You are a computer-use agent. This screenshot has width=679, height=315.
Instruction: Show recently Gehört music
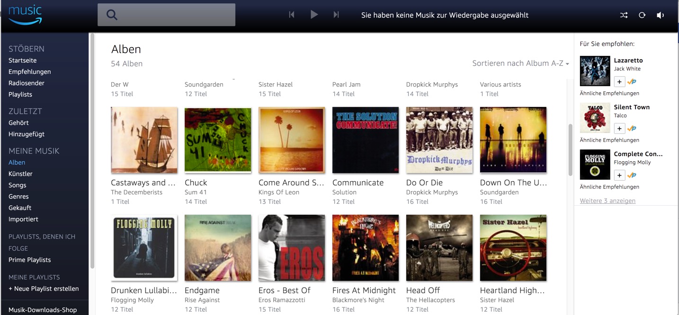(x=18, y=123)
